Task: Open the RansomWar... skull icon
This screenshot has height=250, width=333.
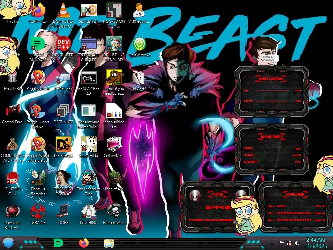Action: coord(114,214)
